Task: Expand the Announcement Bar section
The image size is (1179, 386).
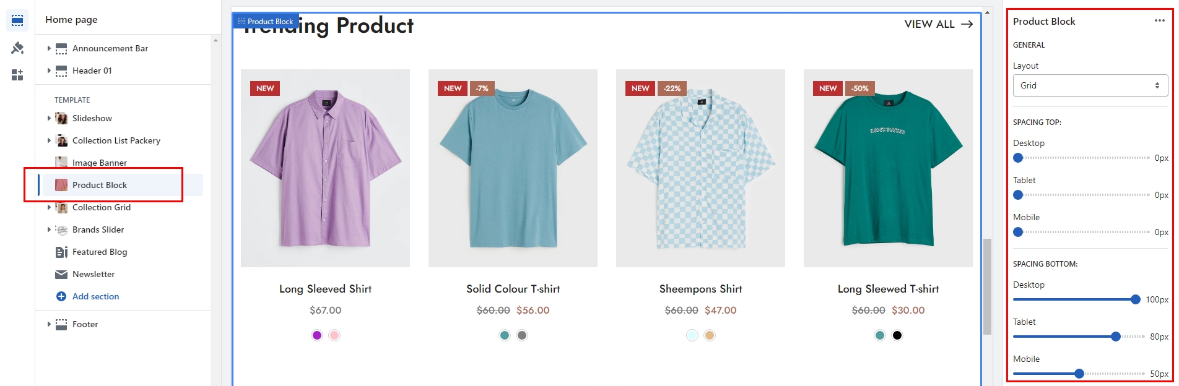Action: pyautogui.click(x=49, y=48)
